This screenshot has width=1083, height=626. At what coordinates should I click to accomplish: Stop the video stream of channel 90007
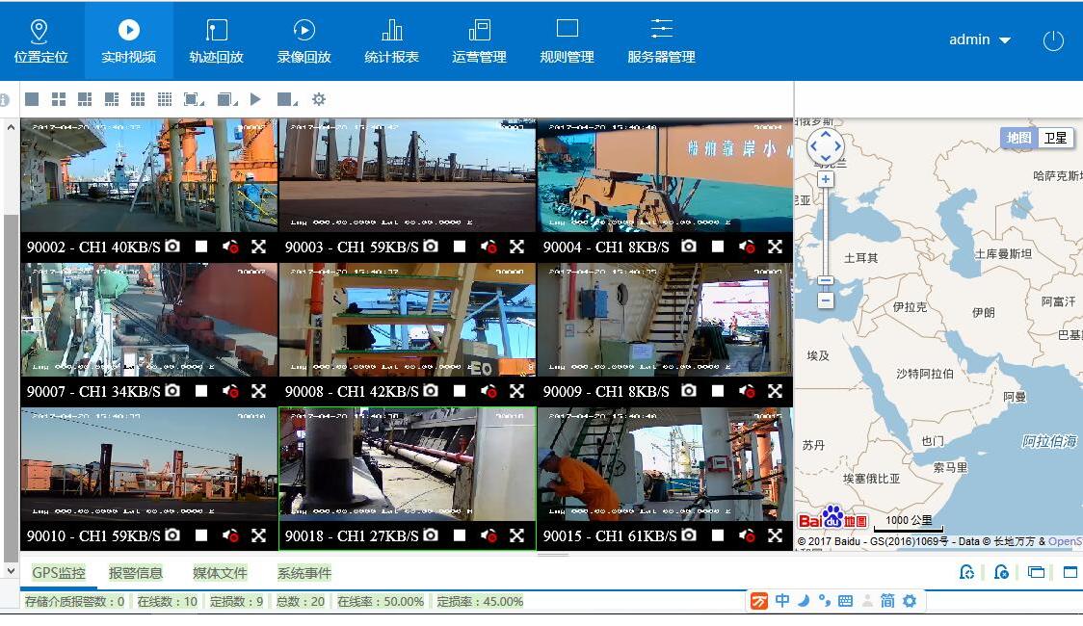201,391
